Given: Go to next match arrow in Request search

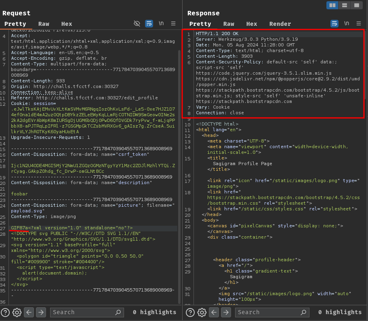Looking at the screenshot, I should pos(41,312).
